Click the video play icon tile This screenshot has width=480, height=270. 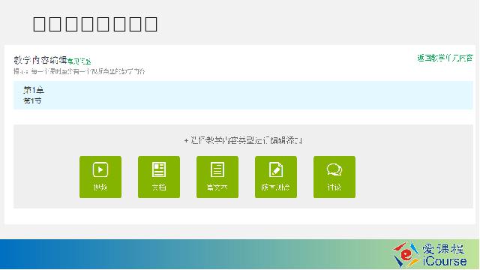pyautogui.click(x=100, y=169)
